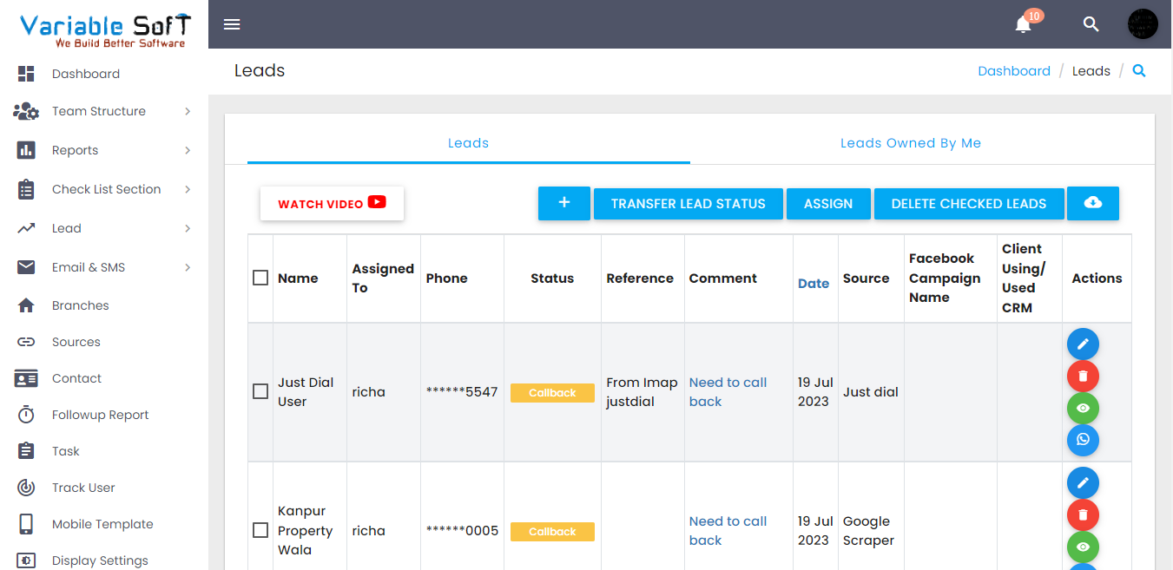Click TRANSFER LEAD STATUS button
Screen dimensions: 1173x570
coord(689,203)
